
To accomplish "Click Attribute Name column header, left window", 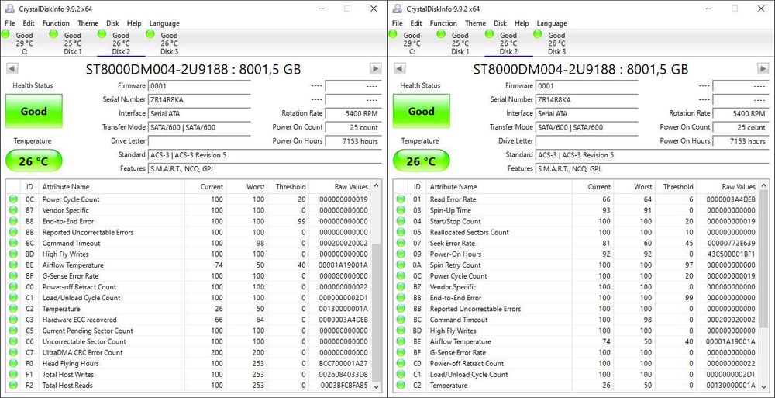I will (x=112, y=187).
